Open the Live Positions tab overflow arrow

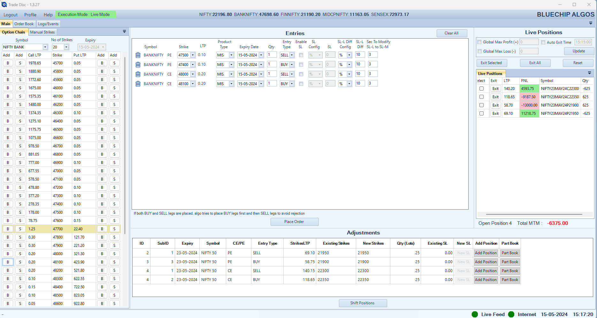(x=589, y=73)
